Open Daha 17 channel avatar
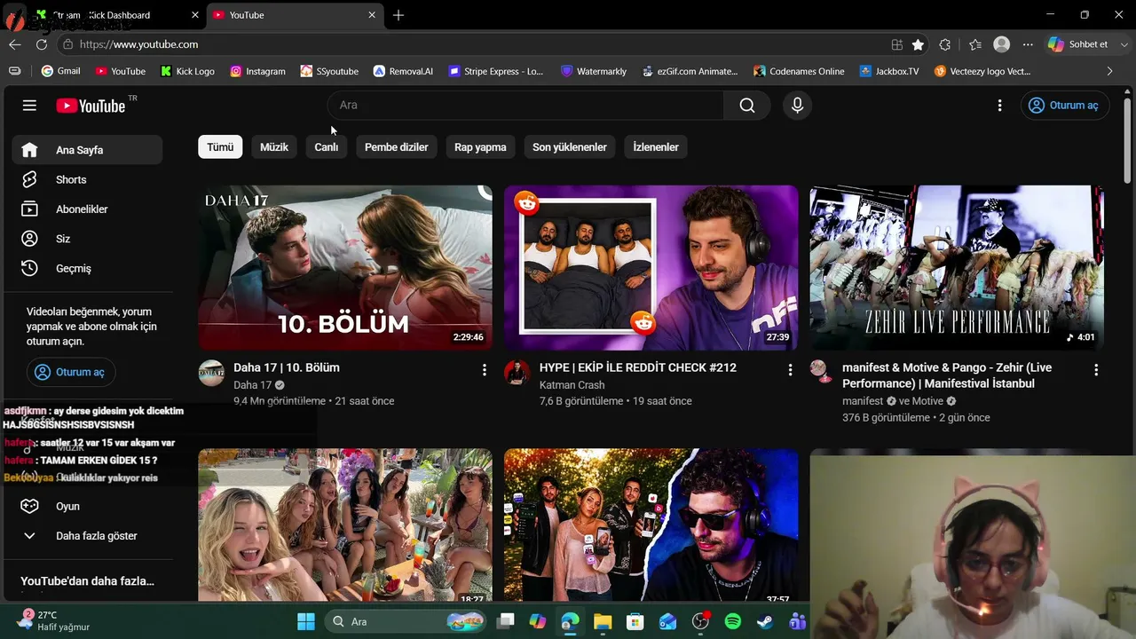The height and width of the screenshot is (639, 1136). [x=211, y=373]
